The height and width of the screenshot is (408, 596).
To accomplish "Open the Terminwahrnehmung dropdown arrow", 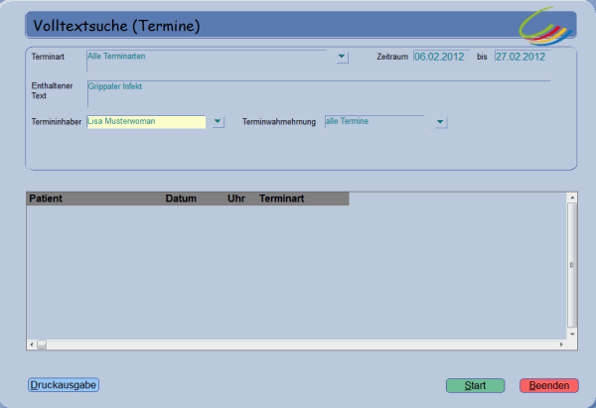I will [x=440, y=122].
